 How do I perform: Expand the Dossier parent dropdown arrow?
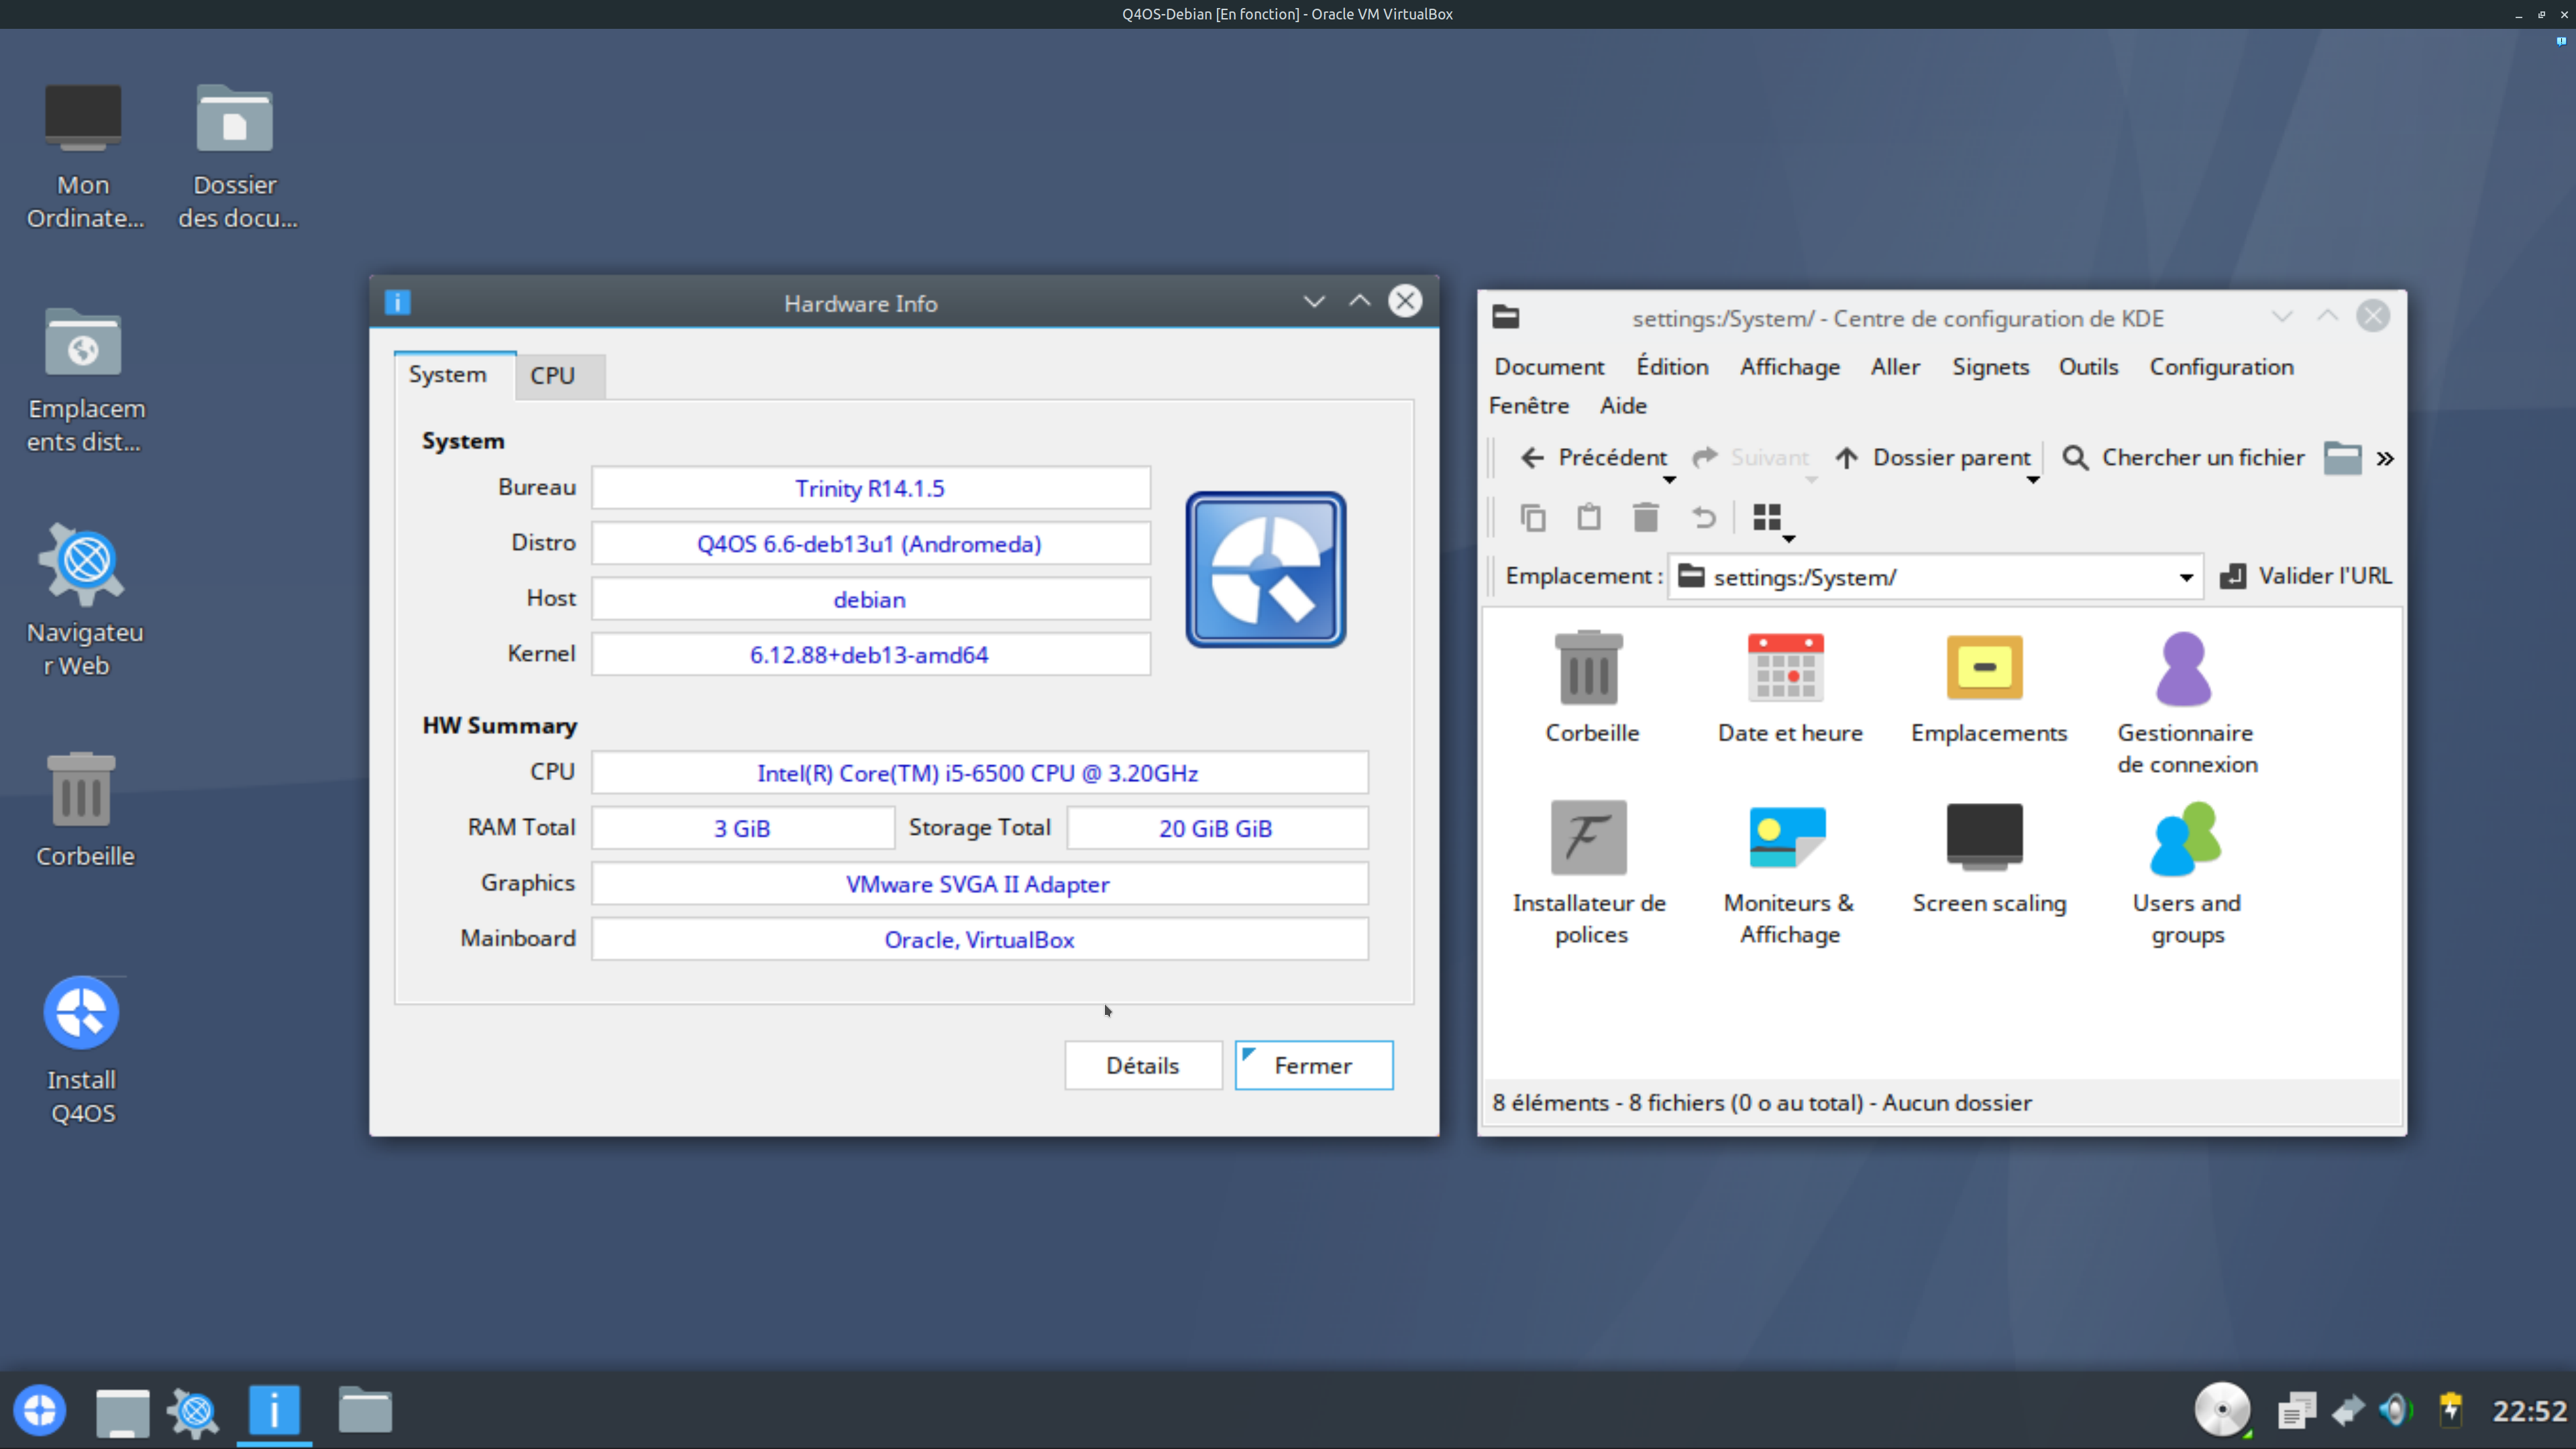(x=2032, y=481)
